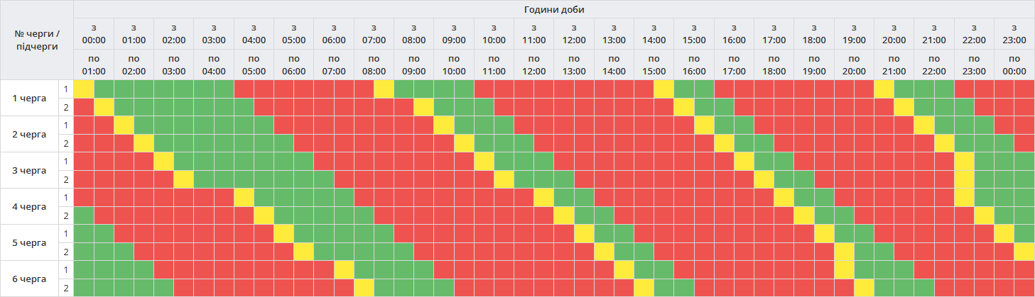Image resolution: width=1035 pixels, height=297 pixels.
Task: Click last yellow cell in 5 черга subqueue 2
Action: 1024,252
